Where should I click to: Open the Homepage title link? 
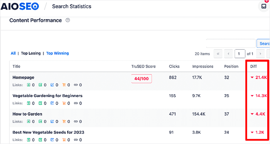23,78
